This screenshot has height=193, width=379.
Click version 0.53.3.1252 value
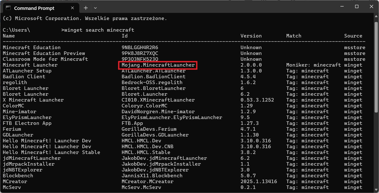pyautogui.click(x=257, y=100)
